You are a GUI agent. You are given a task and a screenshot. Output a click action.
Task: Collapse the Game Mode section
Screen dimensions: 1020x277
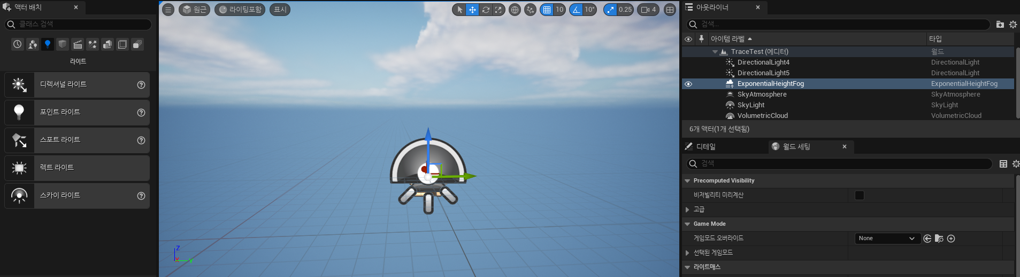coord(688,224)
